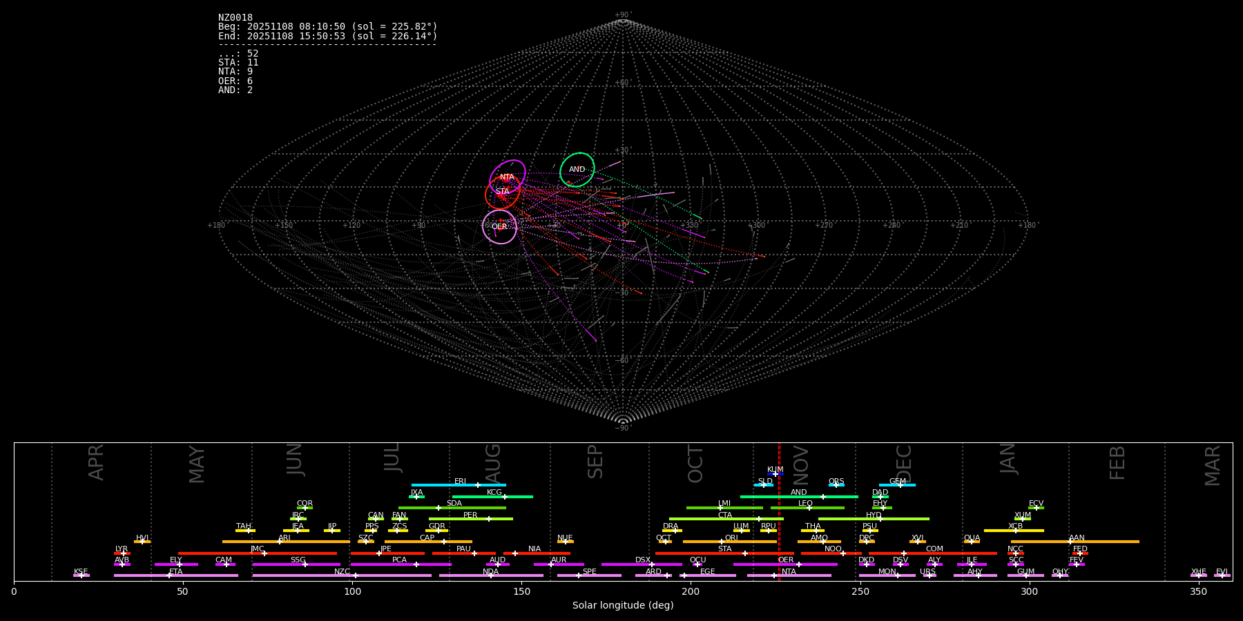Click the HYD shower label in the timeline
Screen dimensions: 1243x621
tap(874, 515)
